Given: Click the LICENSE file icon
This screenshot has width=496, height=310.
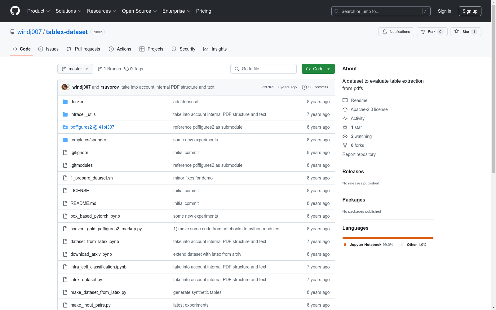Looking at the screenshot, I should (65, 191).
